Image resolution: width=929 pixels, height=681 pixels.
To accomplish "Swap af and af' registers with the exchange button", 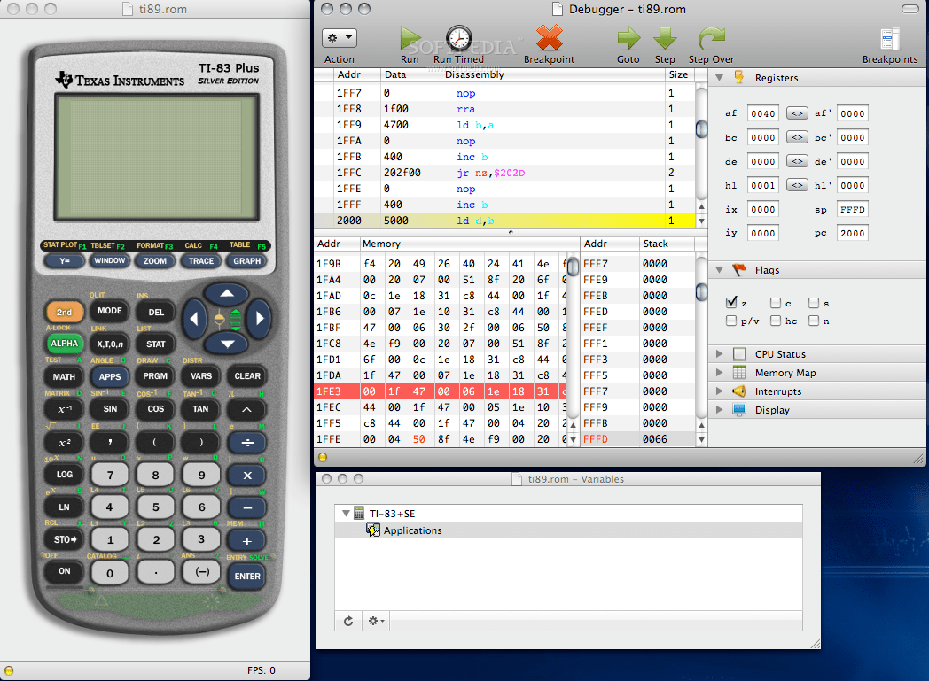I will click(x=797, y=112).
